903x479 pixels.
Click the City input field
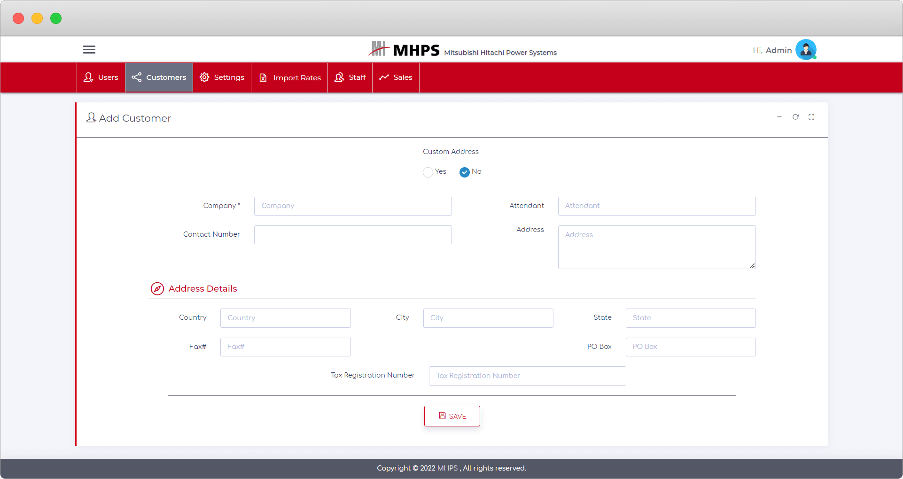(x=488, y=318)
